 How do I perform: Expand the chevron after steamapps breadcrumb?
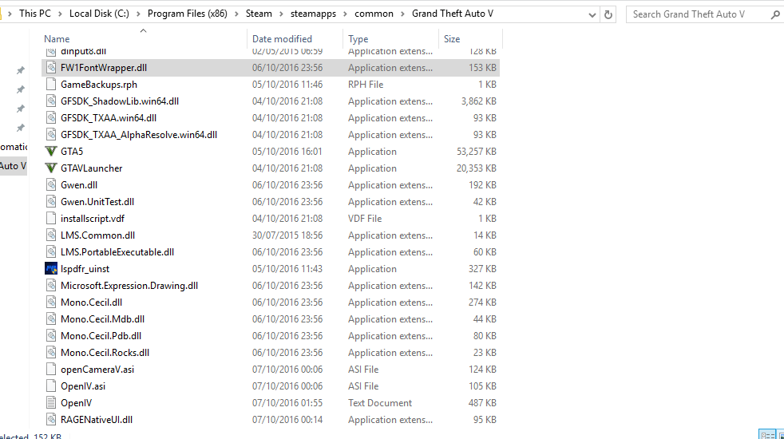(346, 14)
